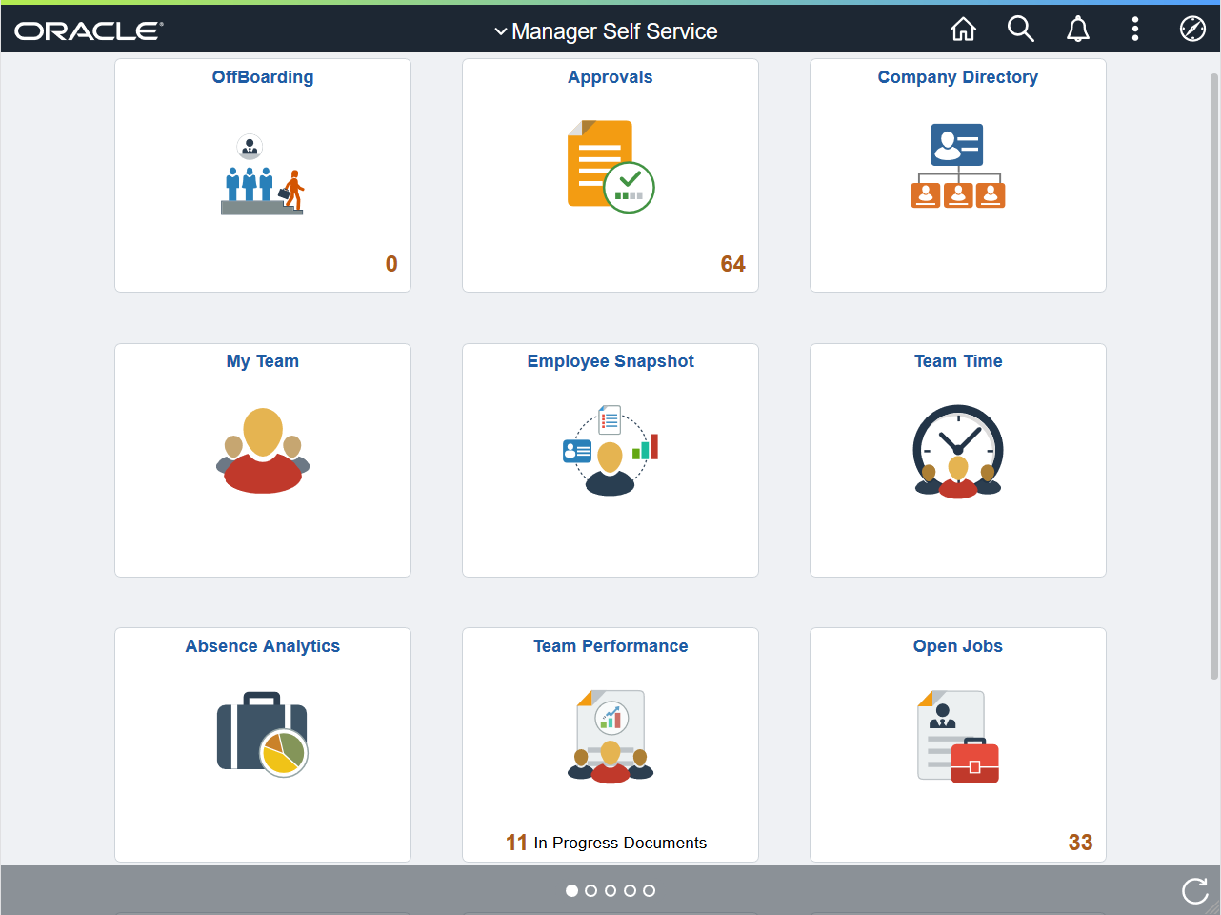Click the vertical scrollbar thumb
Image resolution: width=1221 pixels, height=915 pixels.
pos(1214,376)
